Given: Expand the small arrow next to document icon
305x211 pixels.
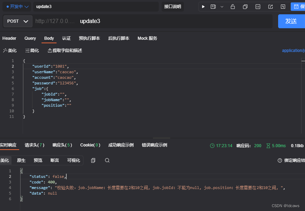Looking at the screenshot, I should click(222, 7).
